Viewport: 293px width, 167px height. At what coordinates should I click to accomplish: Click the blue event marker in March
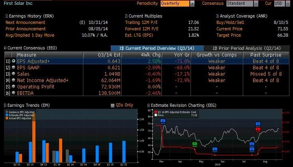point(163,121)
